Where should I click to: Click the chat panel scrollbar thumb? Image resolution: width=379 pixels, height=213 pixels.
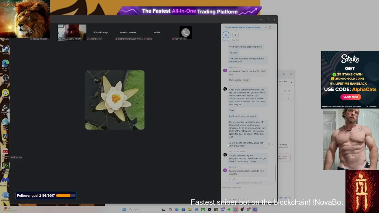click(x=276, y=172)
